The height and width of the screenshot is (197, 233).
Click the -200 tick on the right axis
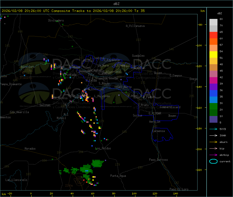(x=199, y=149)
